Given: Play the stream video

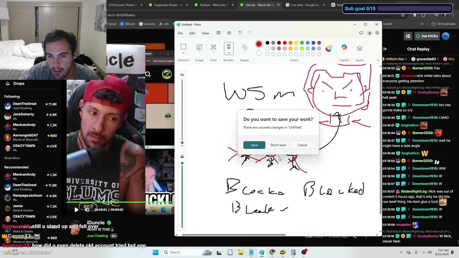Looking at the screenshot, I should point(76,210).
